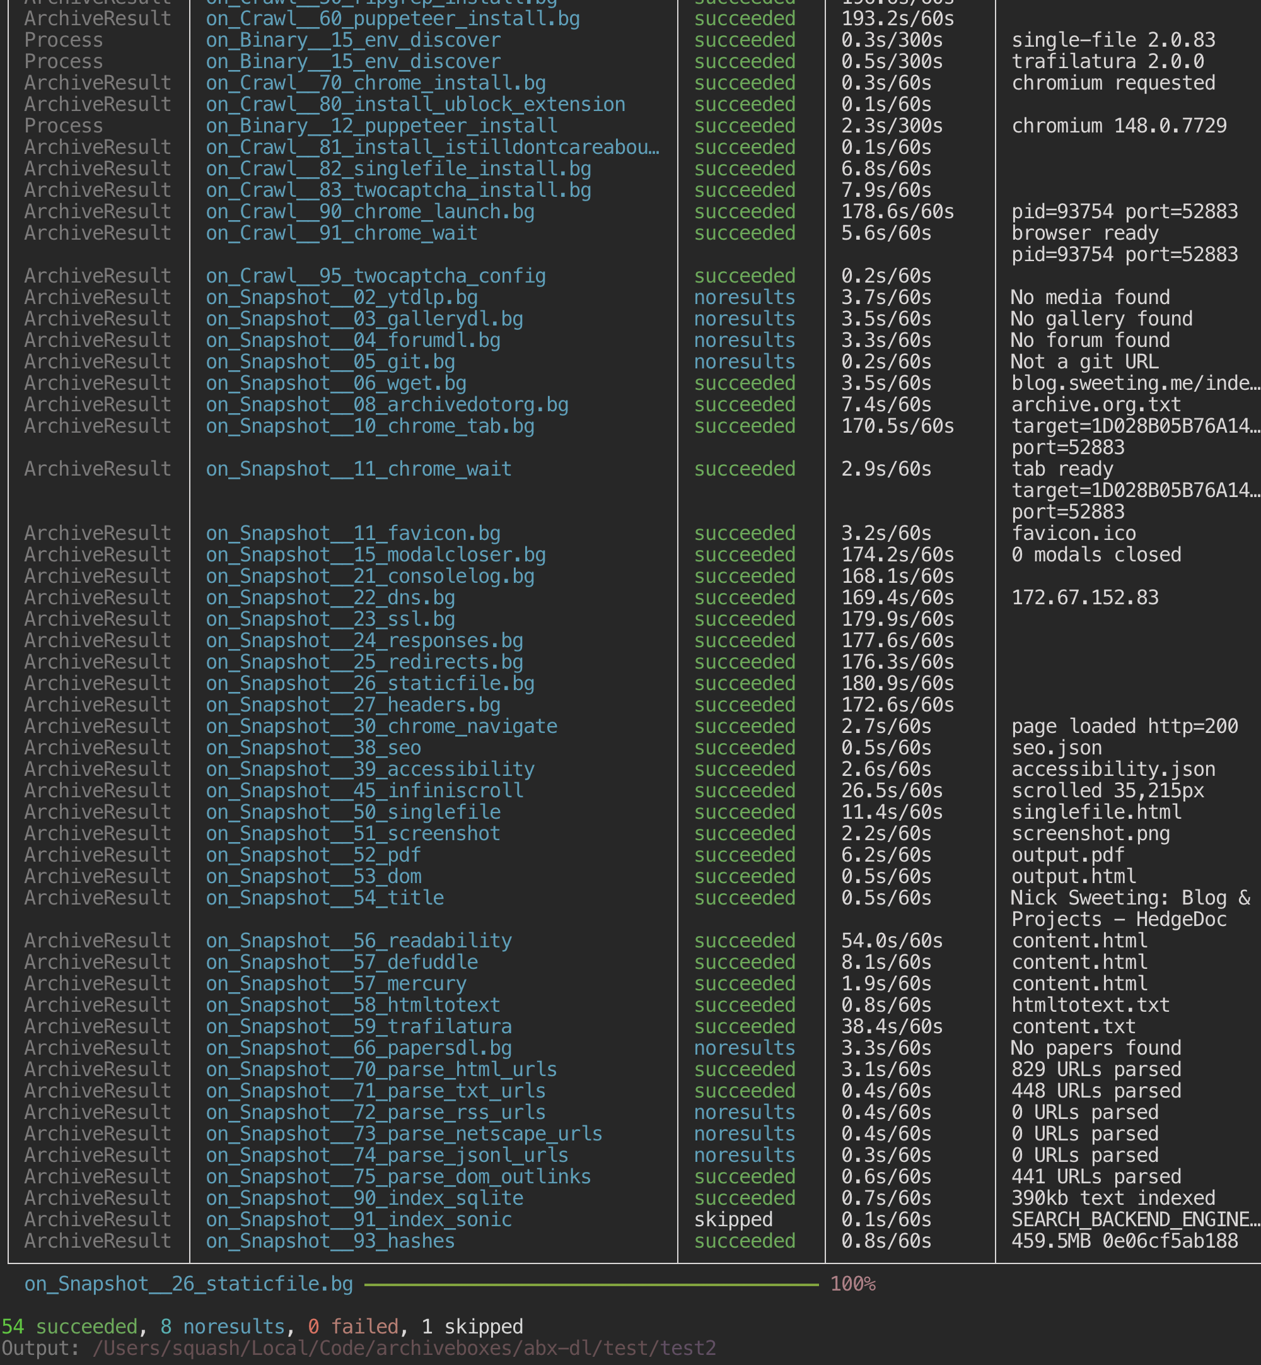The height and width of the screenshot is (1365, 1261).
Task: Select the on_Binary__12_puppeteer_install process
Action: (x=381, y=126)
